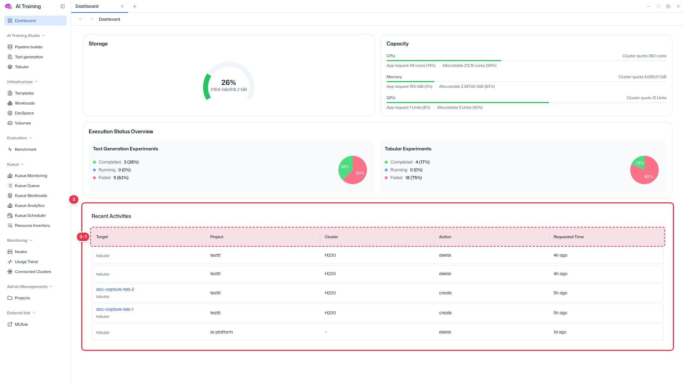
Task: Close the Dashboard tab
Action: click(122, 6)
